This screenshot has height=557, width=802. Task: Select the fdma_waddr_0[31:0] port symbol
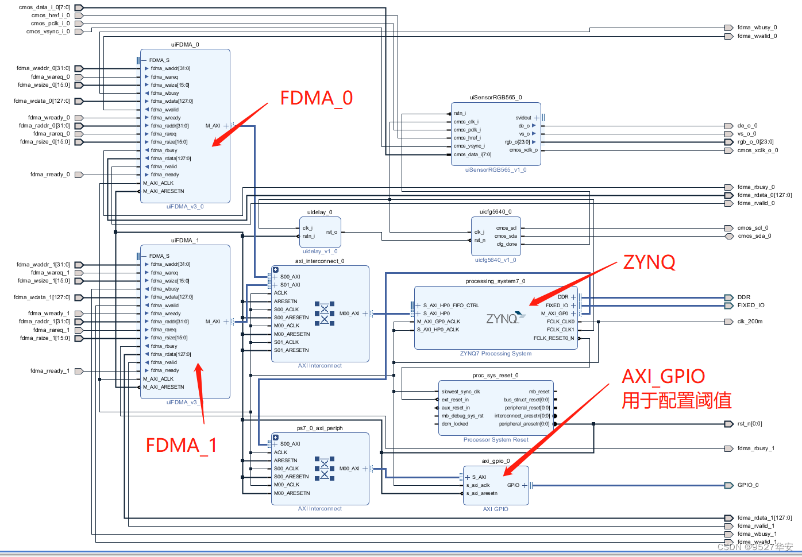tap(79, 68)
